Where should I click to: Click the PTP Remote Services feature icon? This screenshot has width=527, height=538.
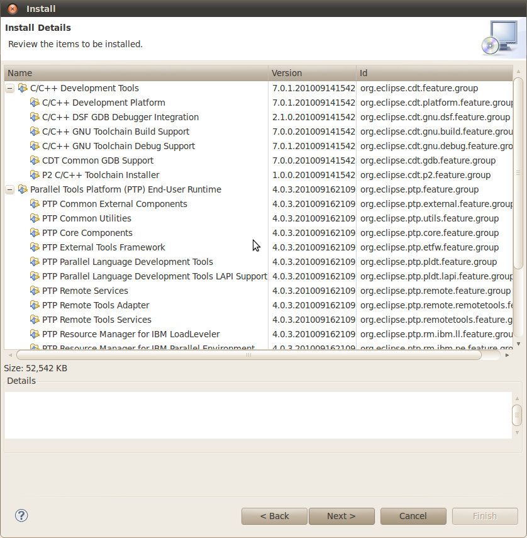[x=35, y=291]
